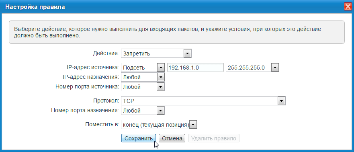Close the Настройка правила dialog
354x152 pixels.
tap(348, 7)
